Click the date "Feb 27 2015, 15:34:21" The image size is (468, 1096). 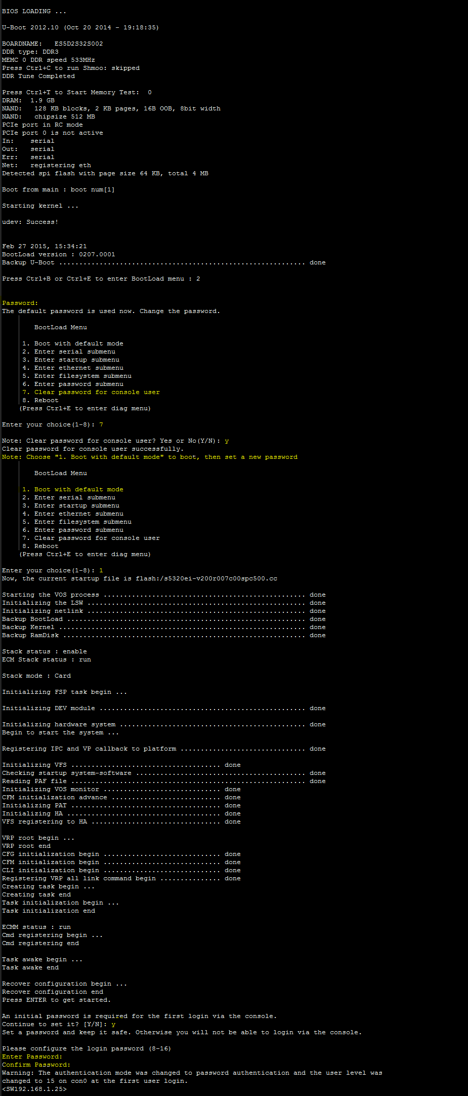click(45, 246)
